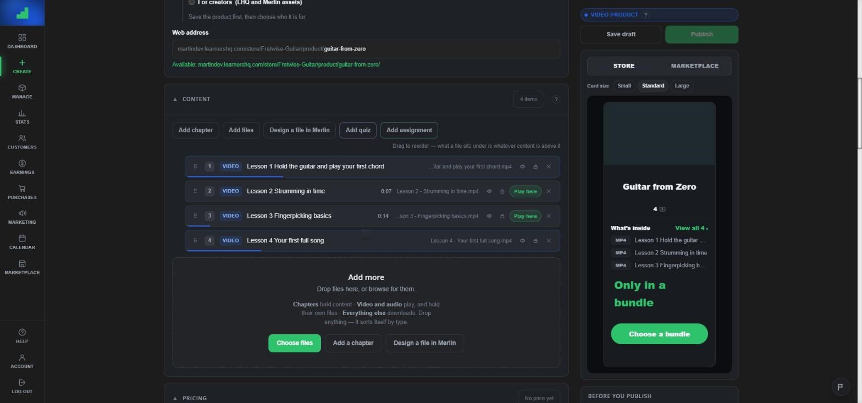Remove Lesson 1 with its X icon

coord(548,167)
